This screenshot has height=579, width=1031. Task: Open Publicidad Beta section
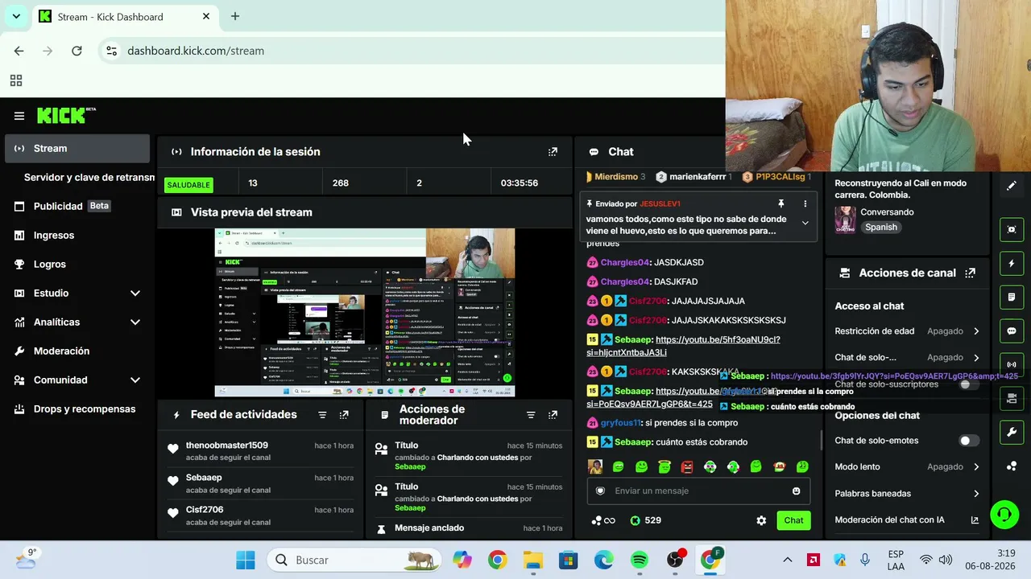tap(76, 207)
